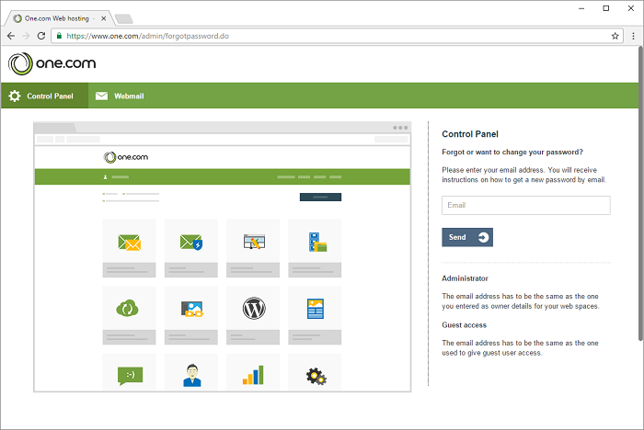Open a new browser tab

[x=123, y=19]
